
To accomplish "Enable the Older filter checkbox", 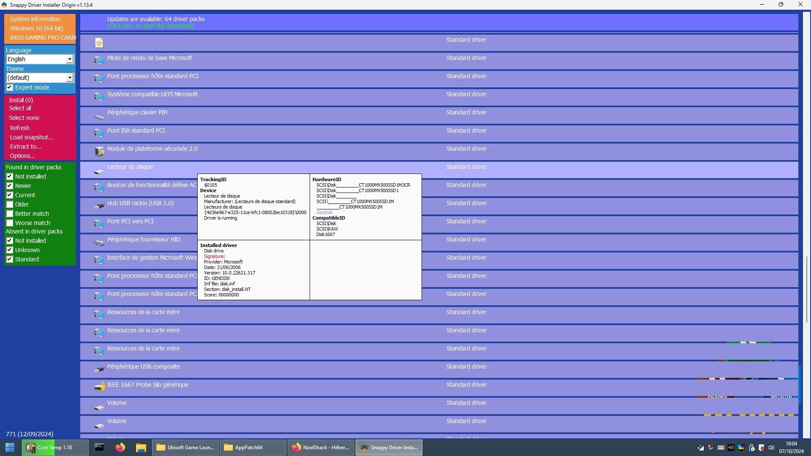I will coord(10,204).
